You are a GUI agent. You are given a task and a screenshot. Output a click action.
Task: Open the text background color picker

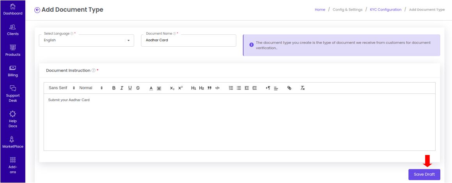159,88
